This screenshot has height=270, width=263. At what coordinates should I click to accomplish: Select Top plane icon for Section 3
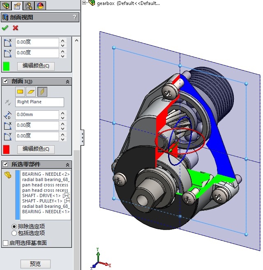(31, 91)
